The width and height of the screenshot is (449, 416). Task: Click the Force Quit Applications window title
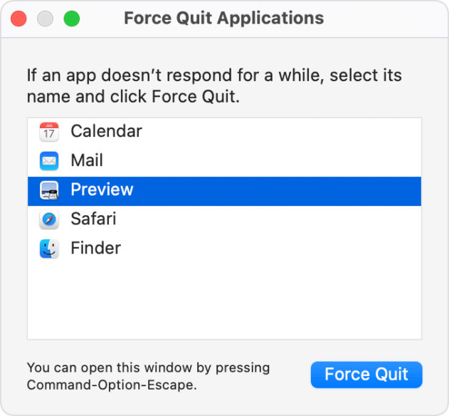tap(223, 19)
